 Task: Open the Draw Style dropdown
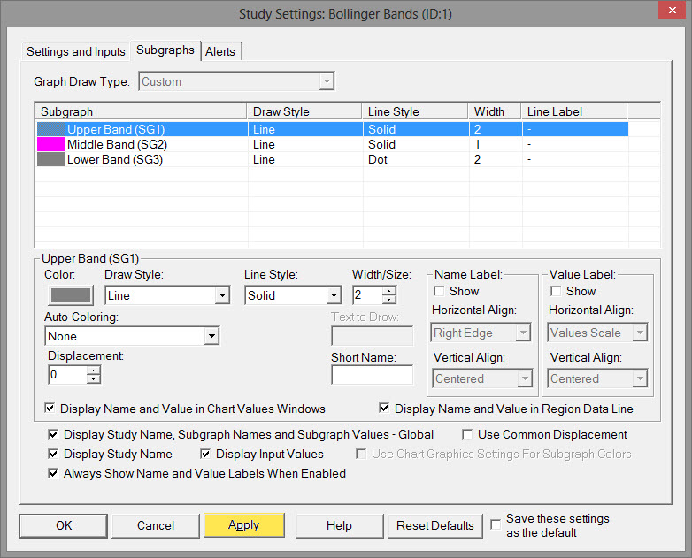pos(222,296)
